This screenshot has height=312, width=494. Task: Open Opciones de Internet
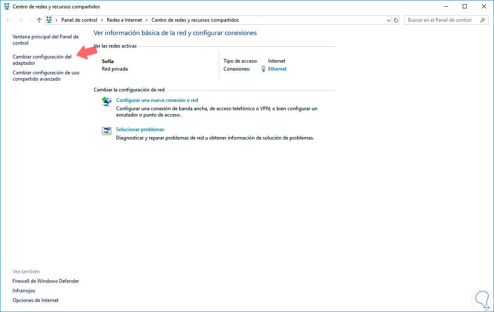point(35,300)
